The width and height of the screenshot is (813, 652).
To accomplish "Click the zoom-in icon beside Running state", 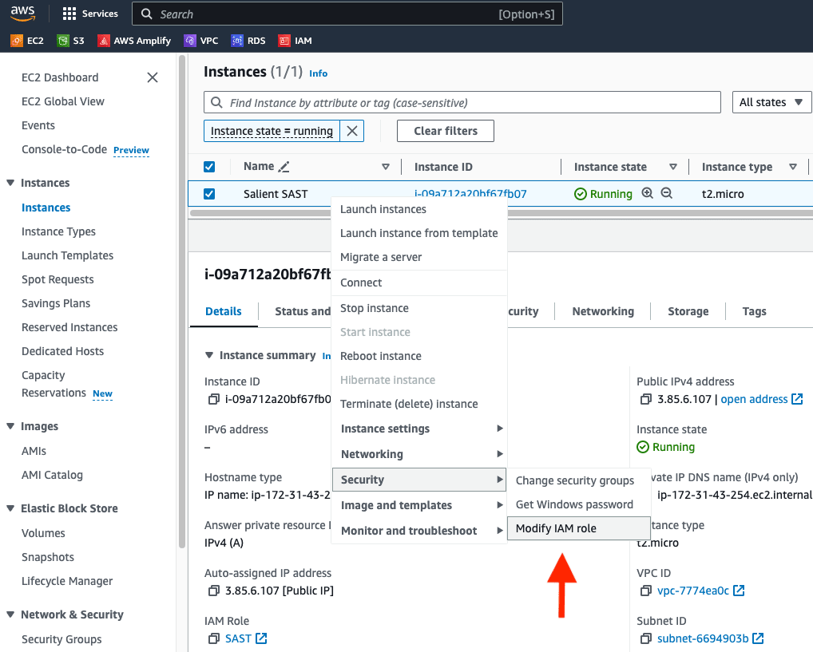I will pos(647,193).
